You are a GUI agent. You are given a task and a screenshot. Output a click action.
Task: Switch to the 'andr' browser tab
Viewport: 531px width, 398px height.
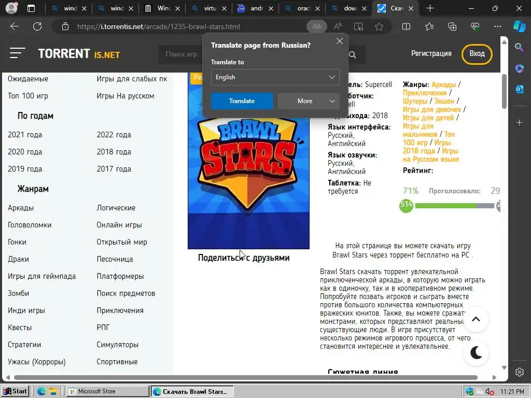tap(255, 8)
